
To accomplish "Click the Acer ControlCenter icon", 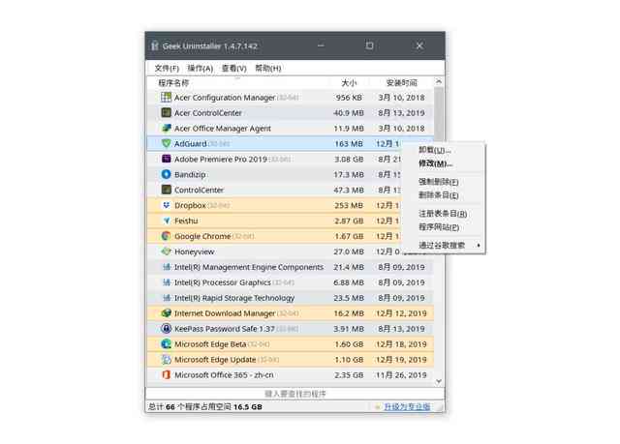I will tap(166, 112).
